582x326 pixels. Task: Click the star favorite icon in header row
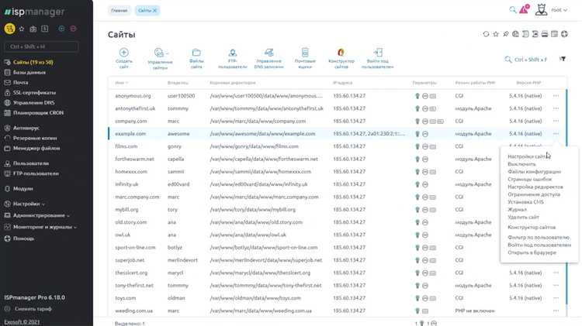pyautogui.click(x=496, y=34)
